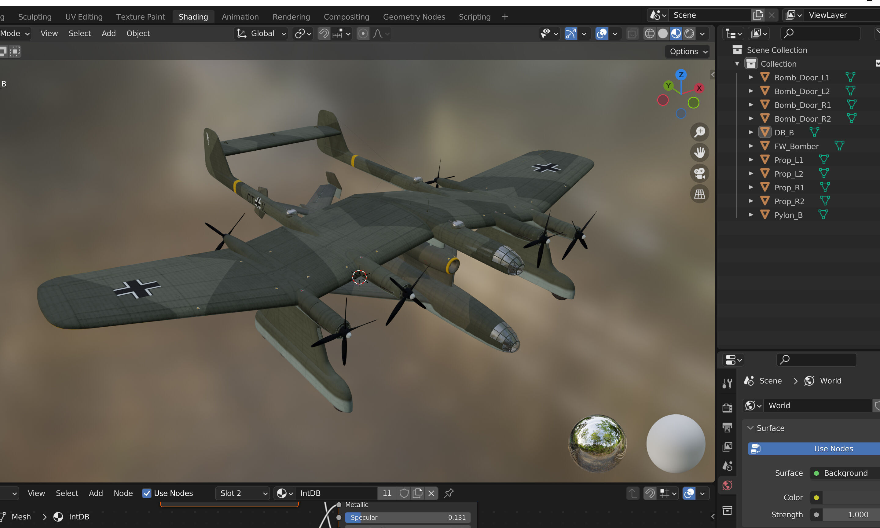Click node editor snapping toggle icon
The width and height of the screenshot is (880, 528).
click(x=650, y=493)
